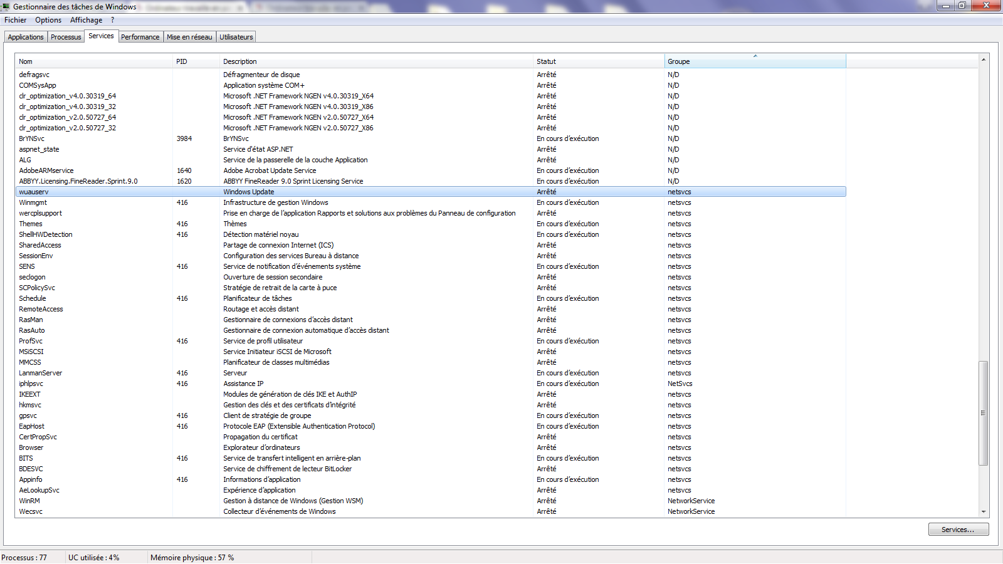Screen dimensions: 1003x564
Task: Select the hkmsvc service
Action: pos(431,405)
